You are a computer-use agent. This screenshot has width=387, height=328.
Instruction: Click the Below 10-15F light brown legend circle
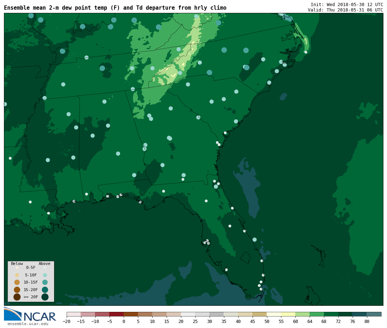(x=17, y=282)
